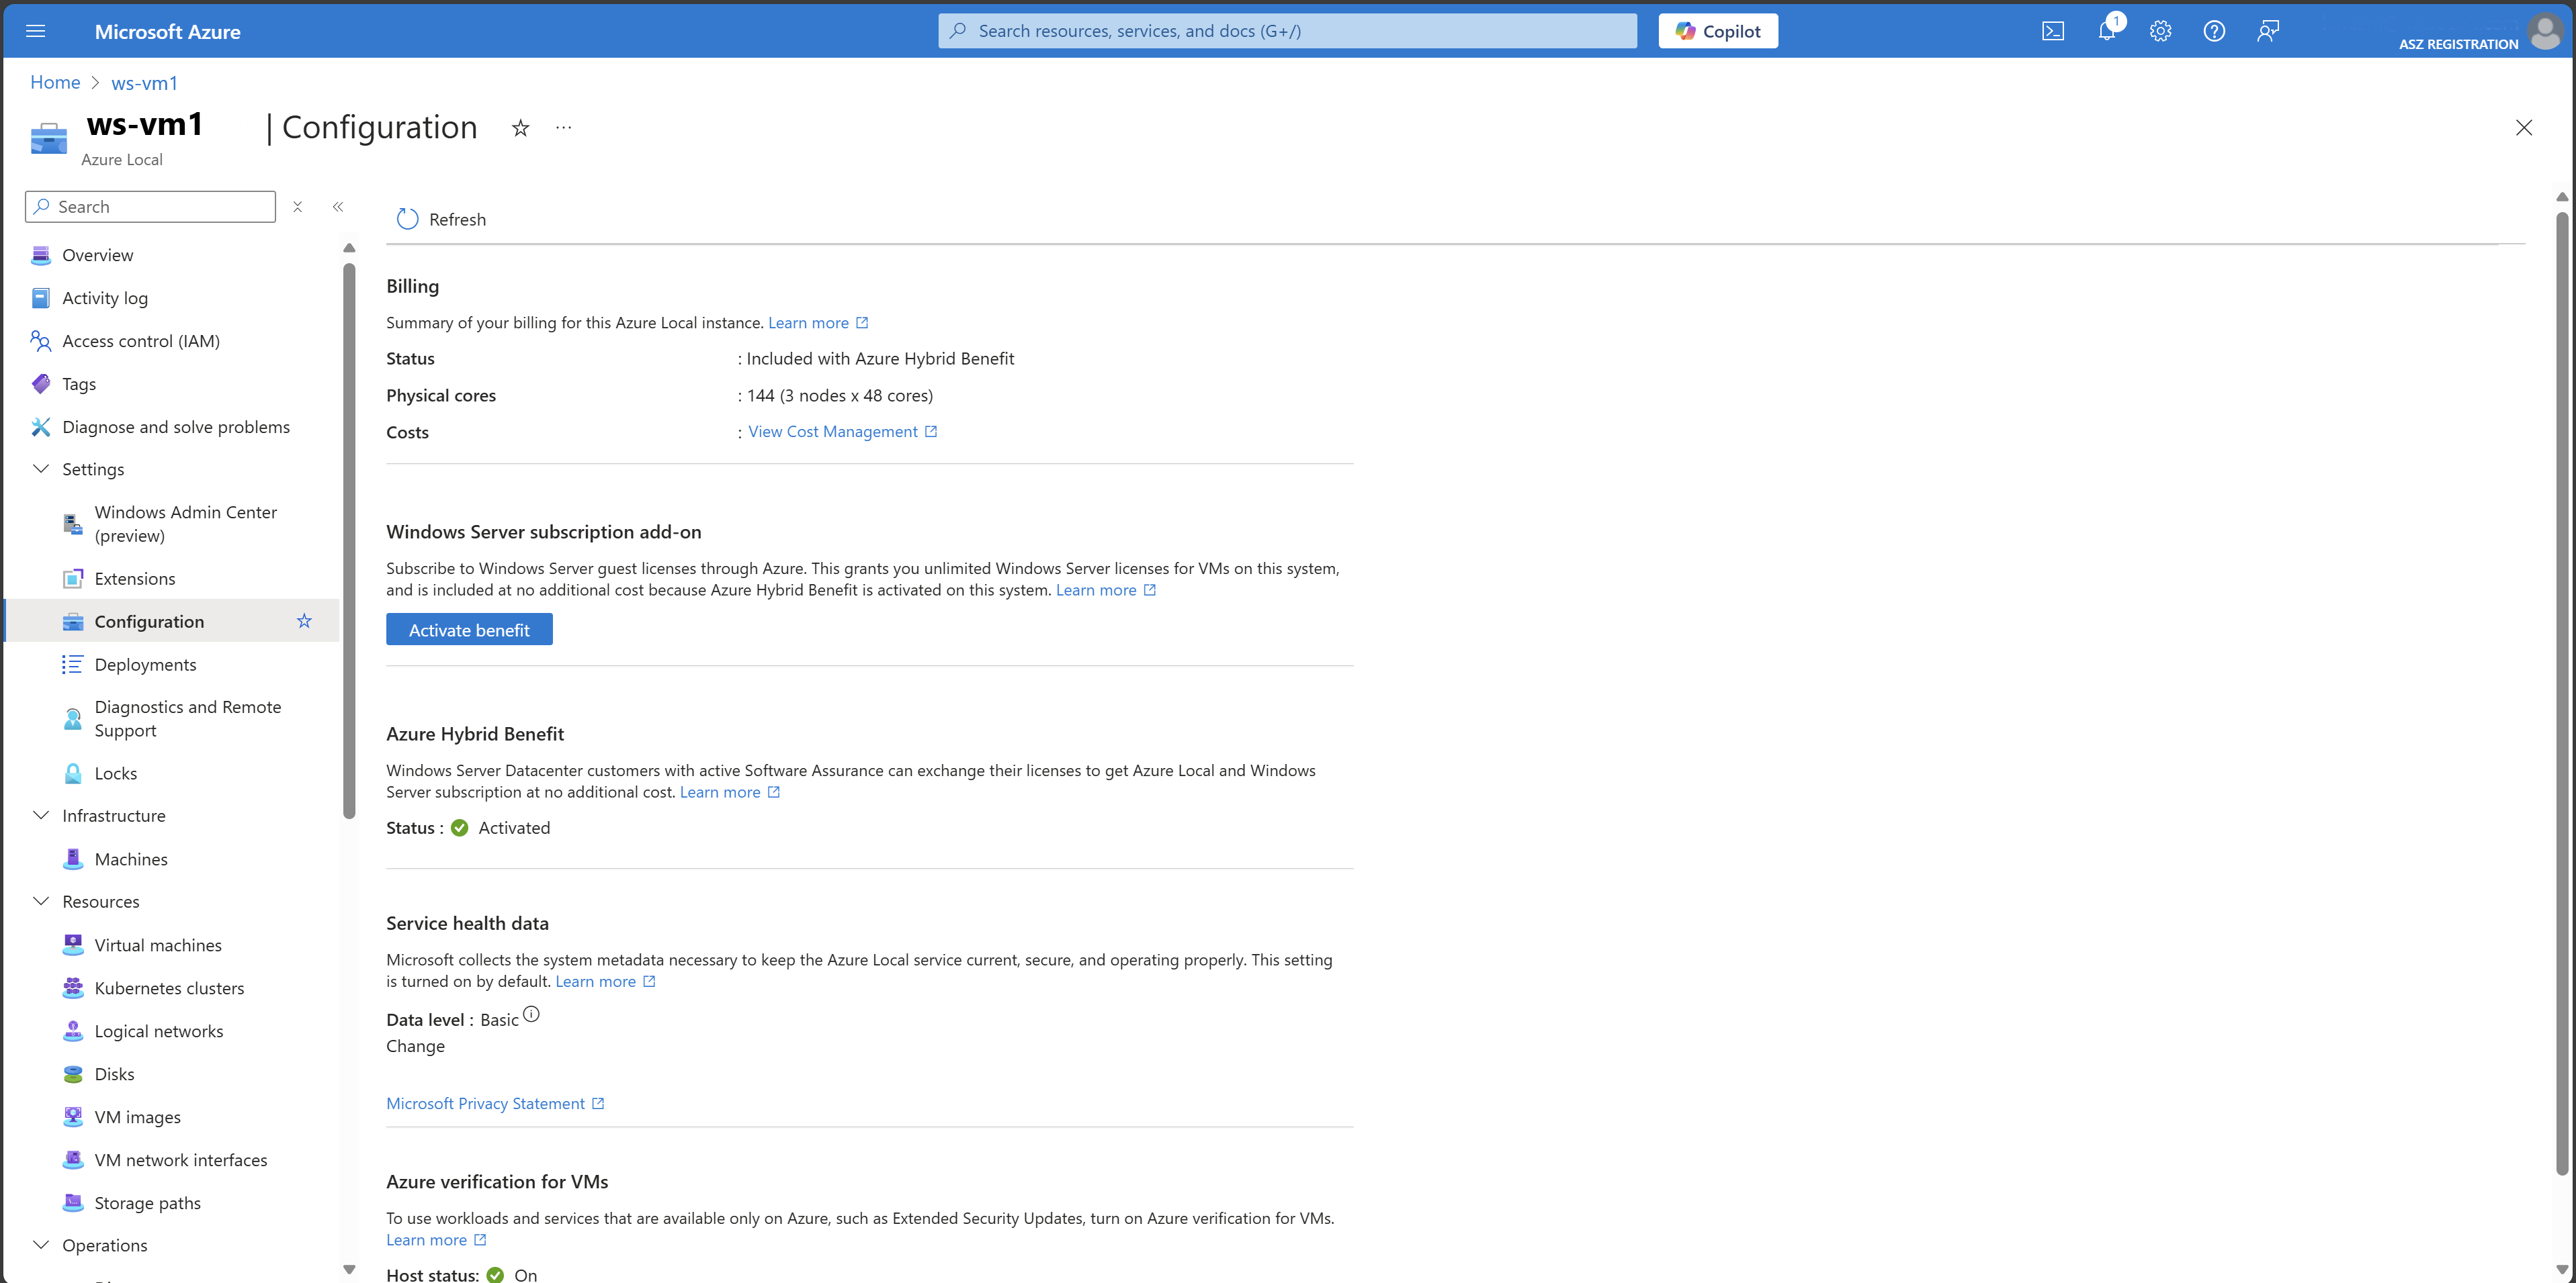2576x1283 pixels.
Task: Open the View Cost Management link
Action: tap(832, 432)
